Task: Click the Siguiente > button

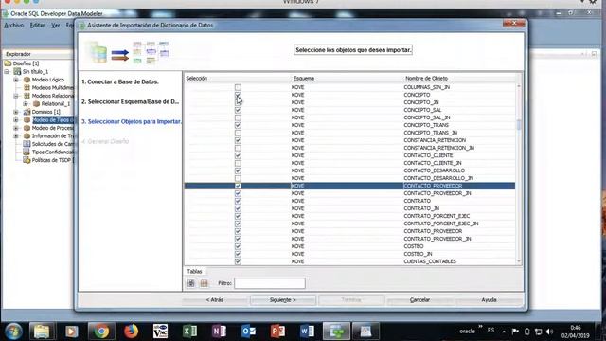Action: pyautogui.click(x=283, y=300)
